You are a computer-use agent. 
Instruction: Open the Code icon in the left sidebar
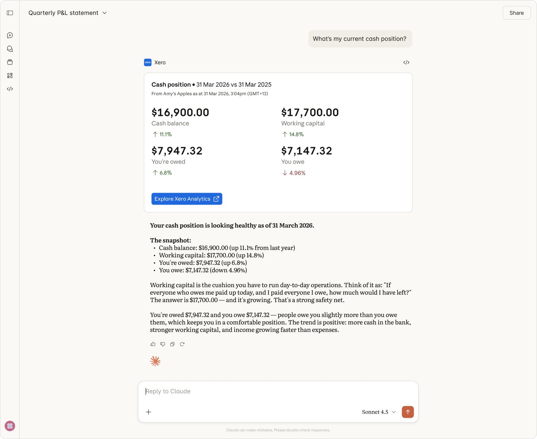[x=10, y=89]
